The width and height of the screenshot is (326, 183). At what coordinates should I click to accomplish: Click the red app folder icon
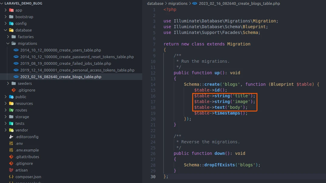[x=11, y=10]
